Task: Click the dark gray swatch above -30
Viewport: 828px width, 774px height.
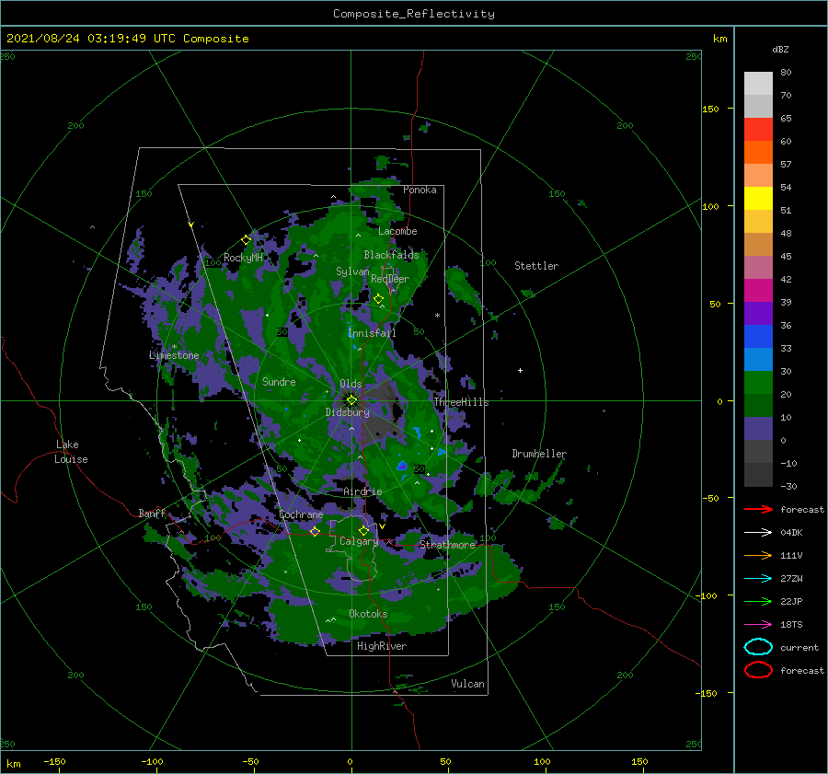Action: 758,475
